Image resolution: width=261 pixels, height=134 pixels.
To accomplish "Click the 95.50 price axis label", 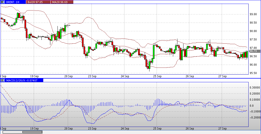I will click(253, 73).
